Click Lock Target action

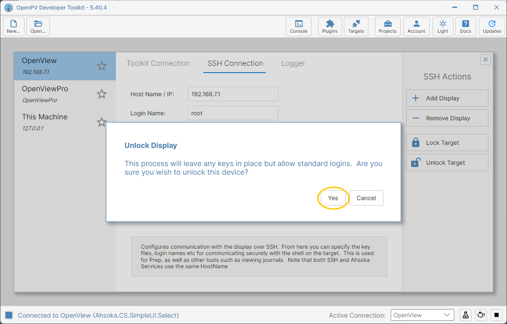[447, 143]
